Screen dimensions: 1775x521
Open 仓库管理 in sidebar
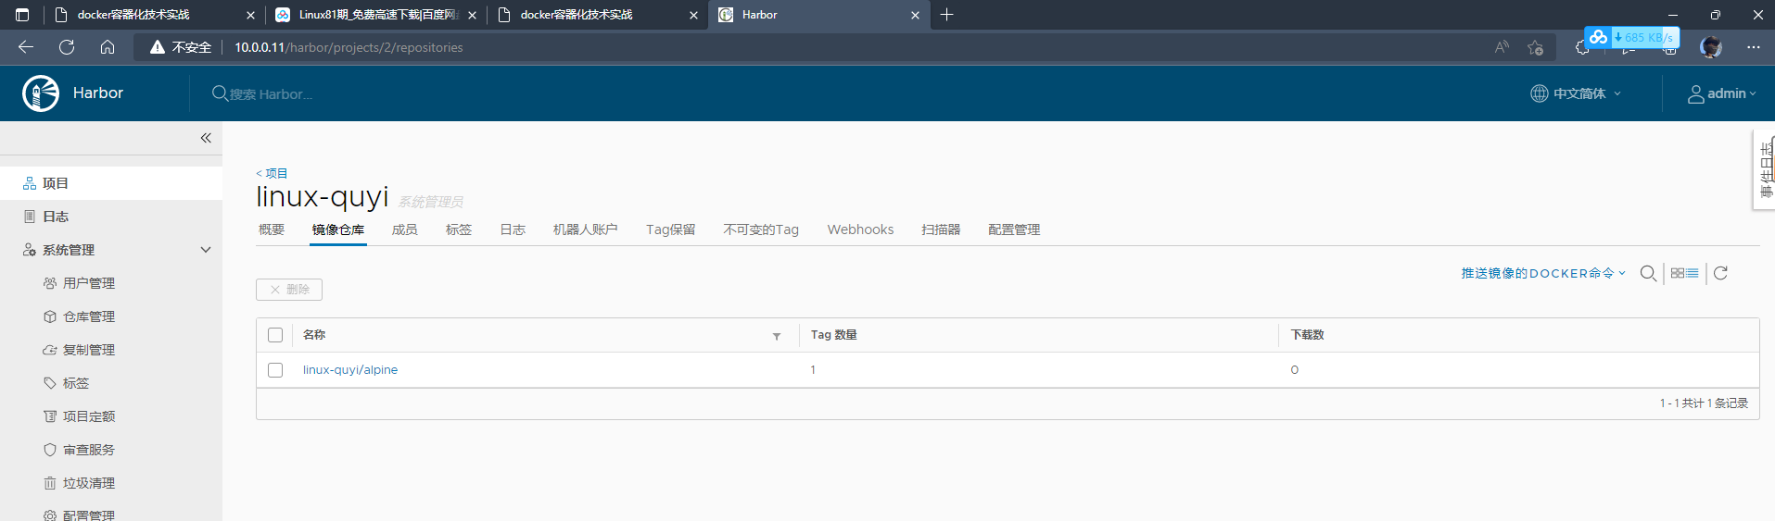coord(89,316)
